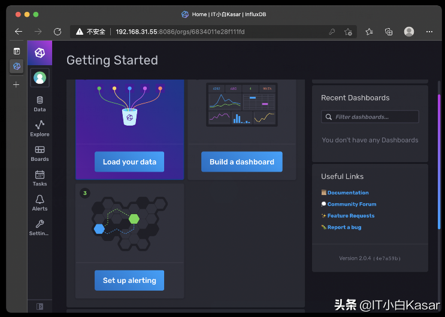
Task: Open the Community Forum link
Action: (352, 204)
